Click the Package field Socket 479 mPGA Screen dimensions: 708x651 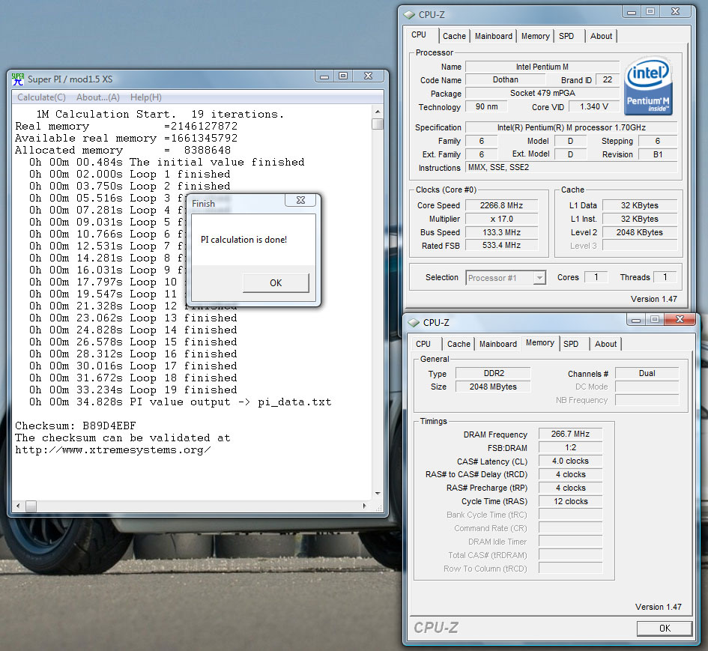pyautogui.click(x=542, y=93)
